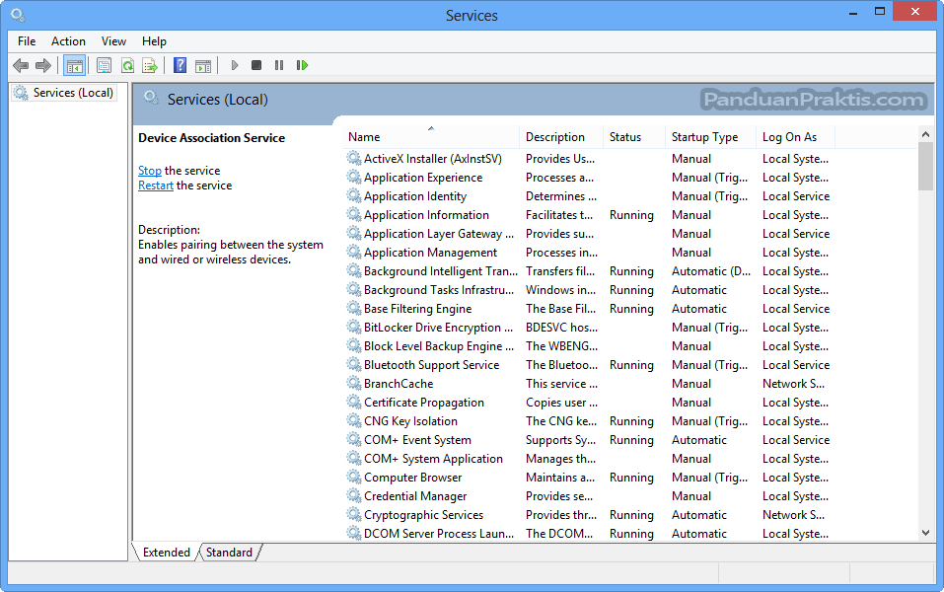Click 'Provides Us...' description of ActiveX Installer
This screenshot has height=592, width=944.
(560, 159)
